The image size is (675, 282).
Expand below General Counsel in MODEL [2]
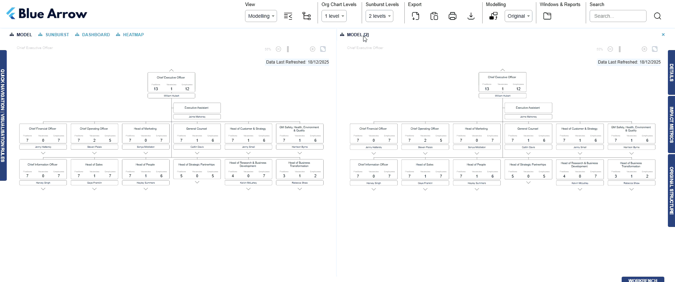(528, 153)
